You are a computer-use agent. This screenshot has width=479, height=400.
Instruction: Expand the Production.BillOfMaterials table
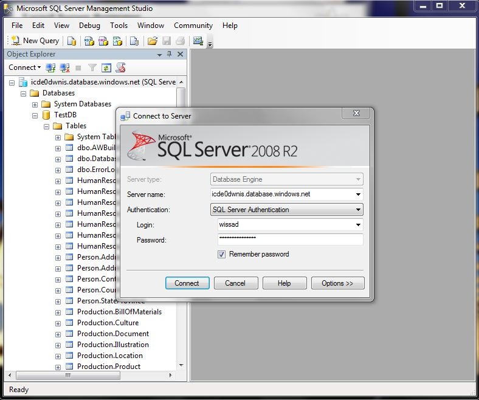coord(58,312)
